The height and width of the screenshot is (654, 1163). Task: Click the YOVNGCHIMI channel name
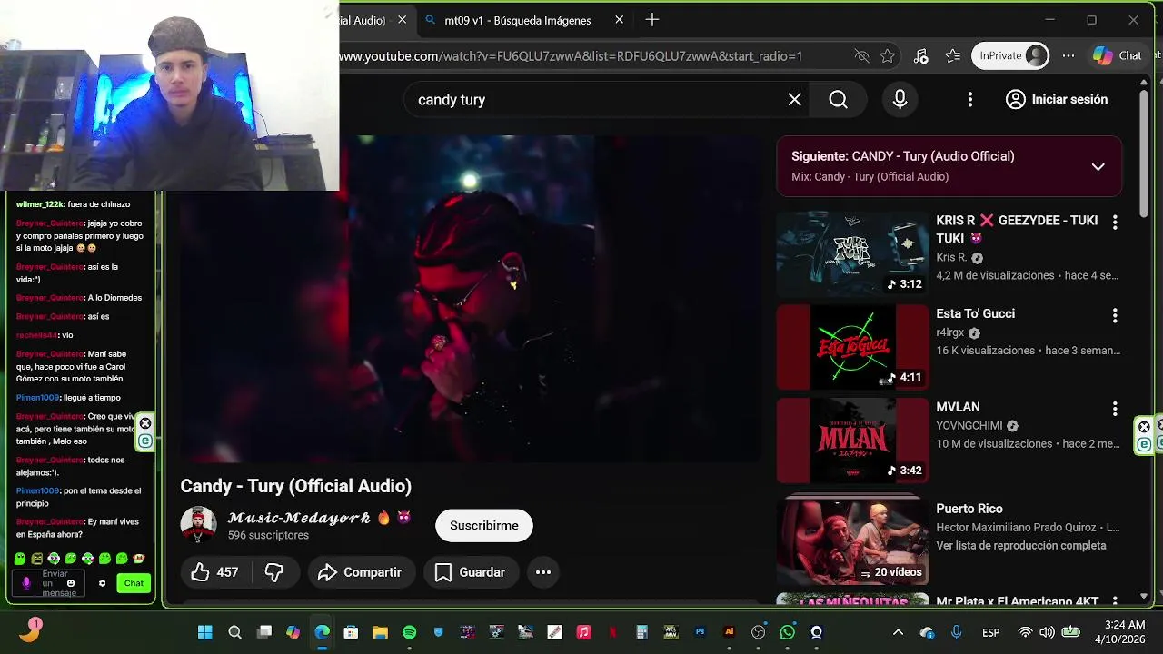(969, 426)
